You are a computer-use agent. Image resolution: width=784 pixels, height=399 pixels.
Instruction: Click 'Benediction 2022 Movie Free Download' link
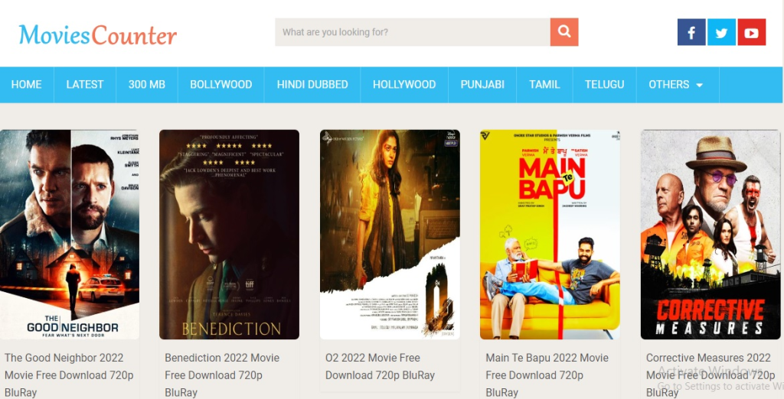tap(222, 375)
